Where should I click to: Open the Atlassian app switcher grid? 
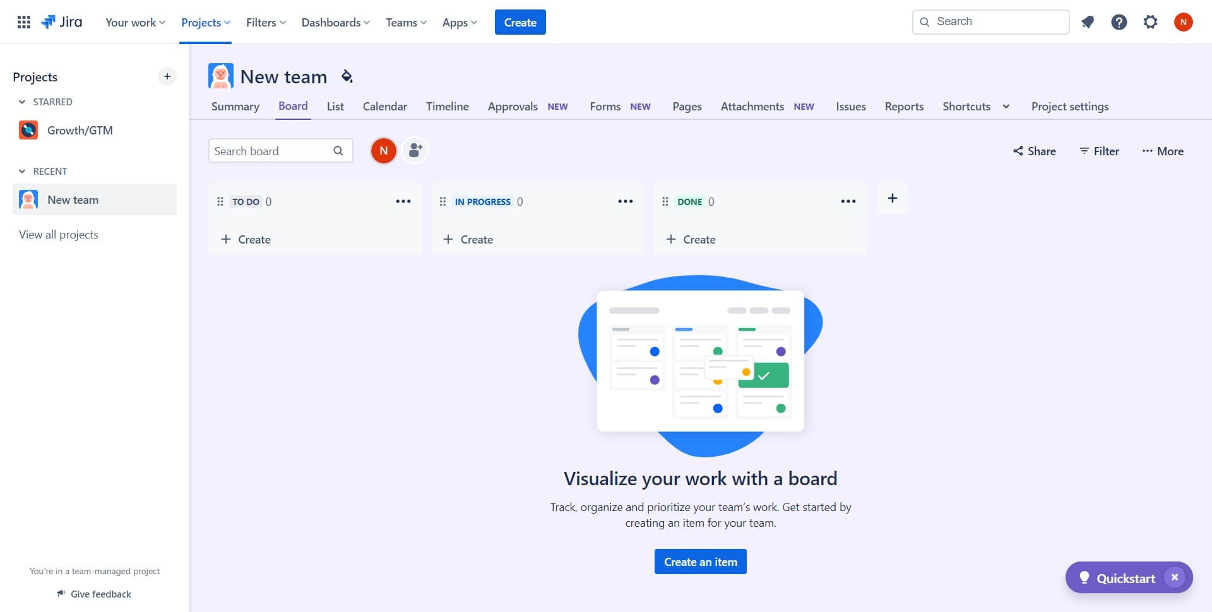coord(23,21)
